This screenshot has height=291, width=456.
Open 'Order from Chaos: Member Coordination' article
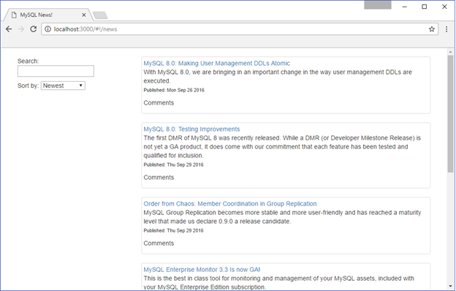pos(230,204)
